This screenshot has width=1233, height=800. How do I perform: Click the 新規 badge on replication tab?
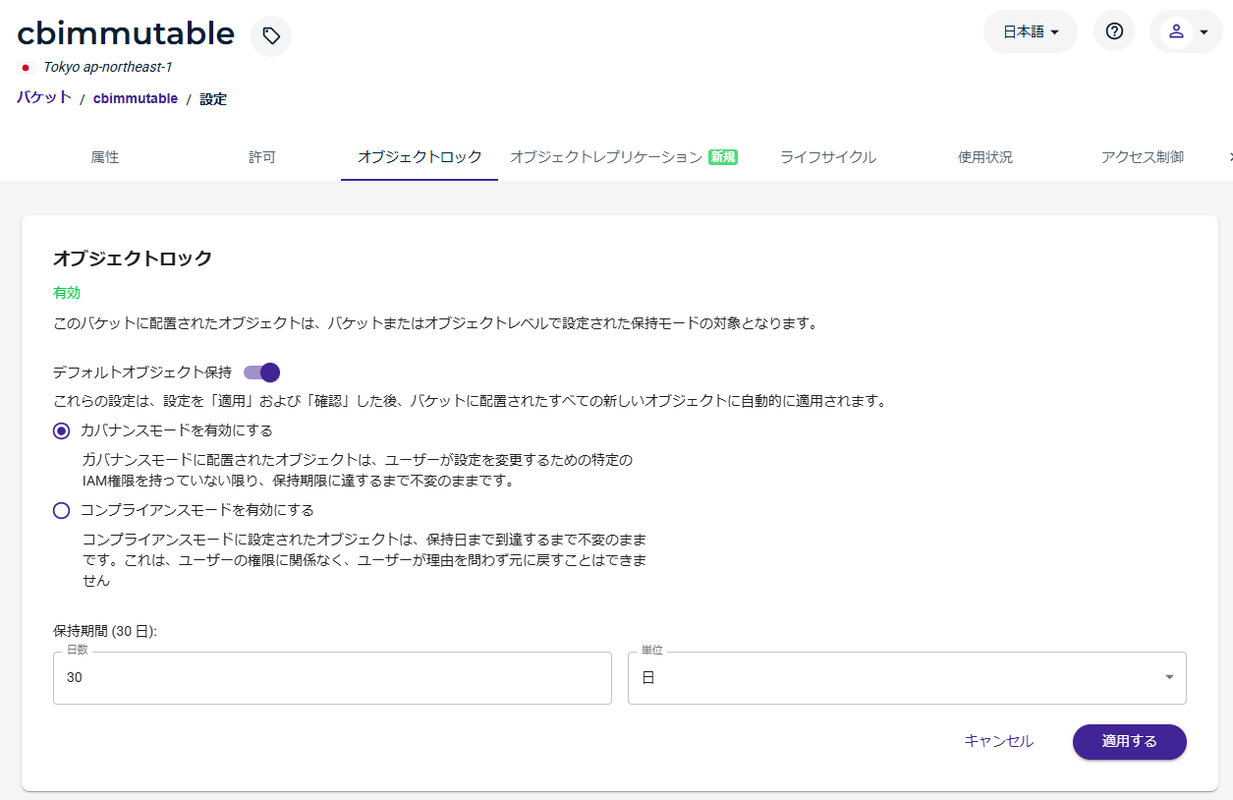(x=723, y=157)
